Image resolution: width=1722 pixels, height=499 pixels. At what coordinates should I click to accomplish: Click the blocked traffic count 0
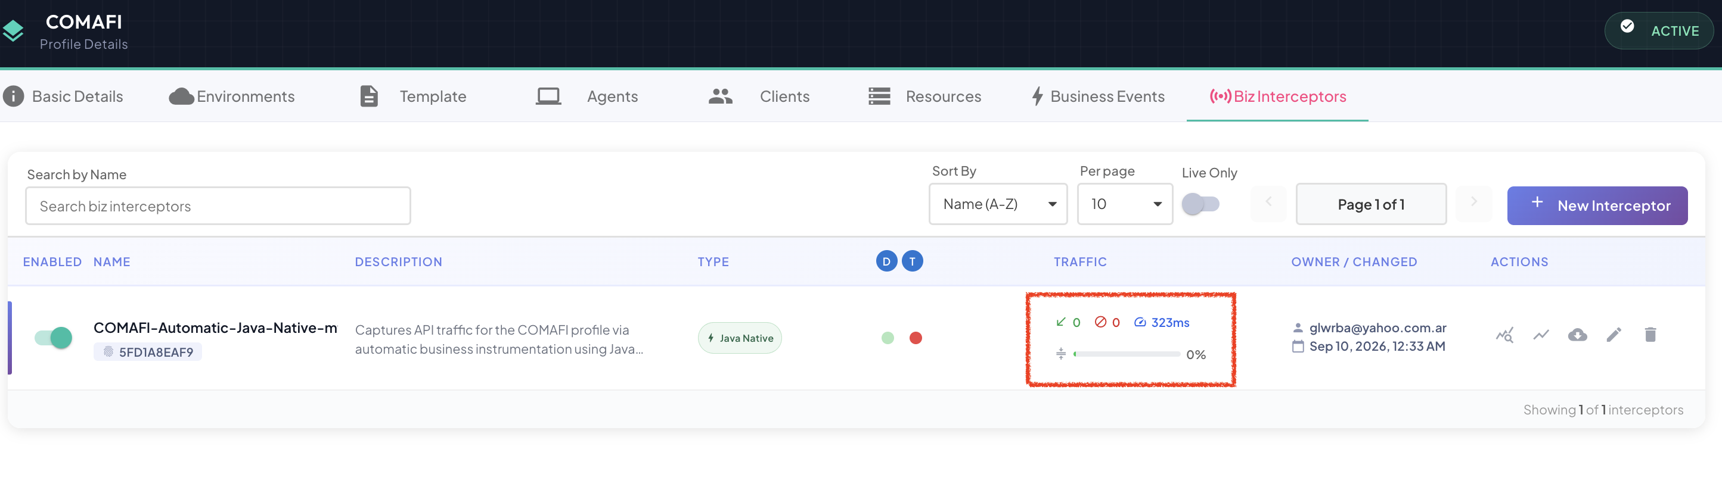coord(1107,322)
